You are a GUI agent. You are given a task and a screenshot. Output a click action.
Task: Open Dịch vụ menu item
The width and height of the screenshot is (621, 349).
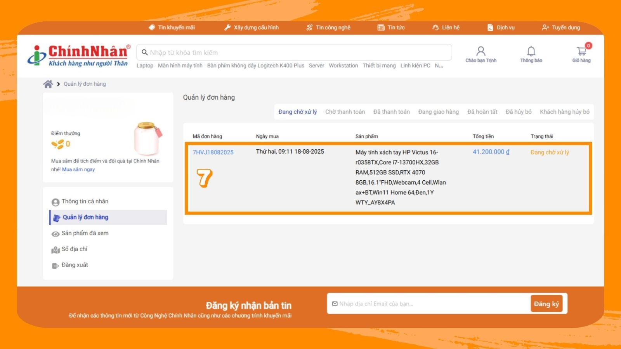coord(506,28)
